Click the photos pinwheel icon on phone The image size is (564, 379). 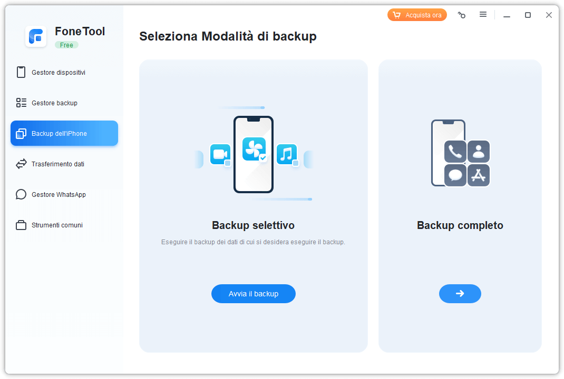[254, 148]
